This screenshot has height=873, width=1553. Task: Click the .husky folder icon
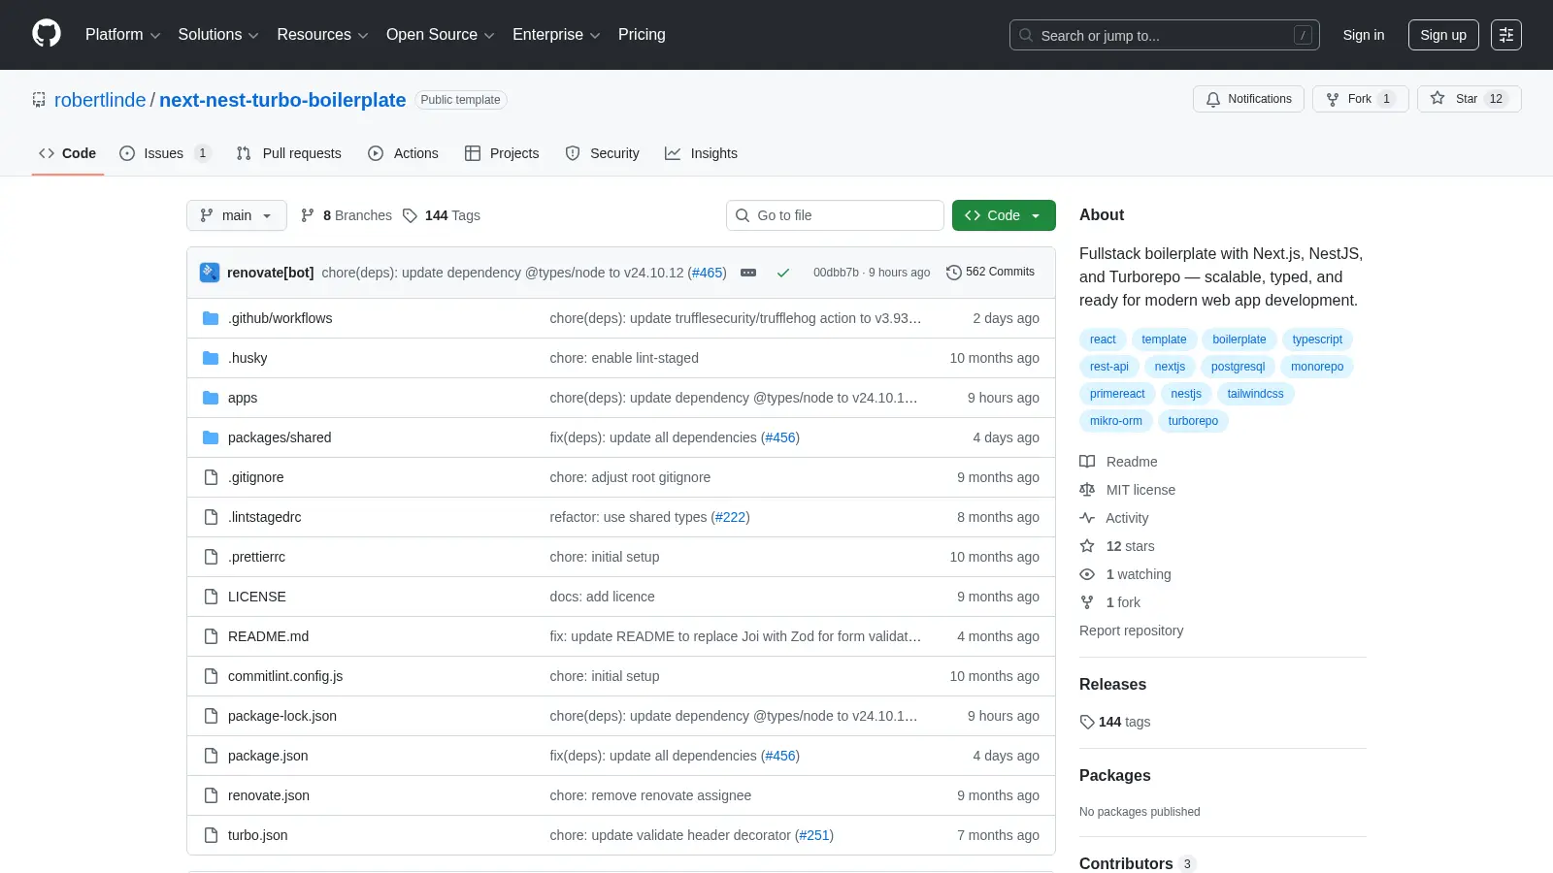pos(211,358)
